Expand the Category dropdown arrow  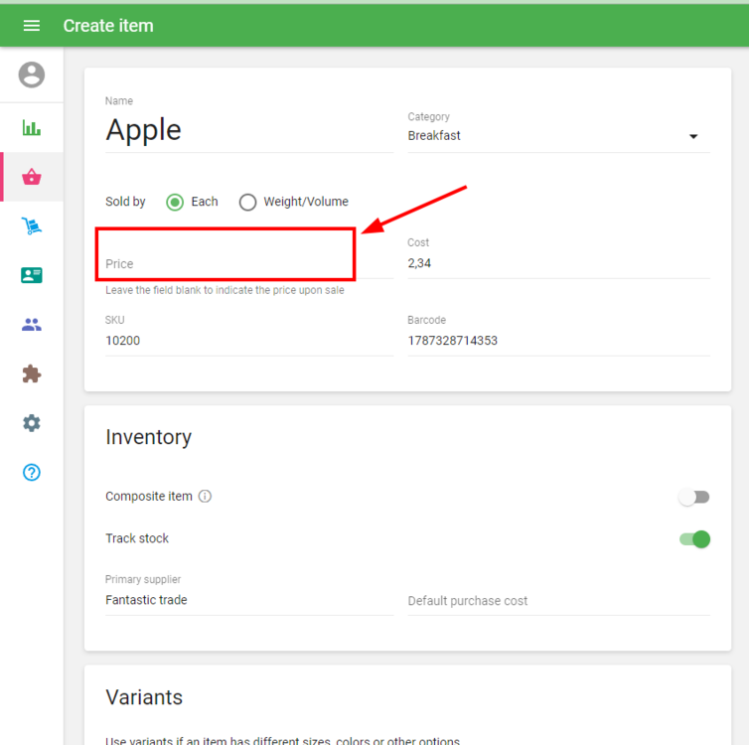[x=693, y=137]
